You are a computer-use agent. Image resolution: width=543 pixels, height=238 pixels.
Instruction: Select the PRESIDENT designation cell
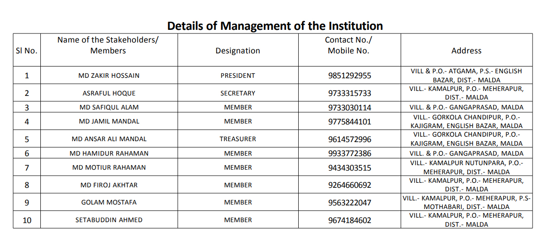click(238, 76)
